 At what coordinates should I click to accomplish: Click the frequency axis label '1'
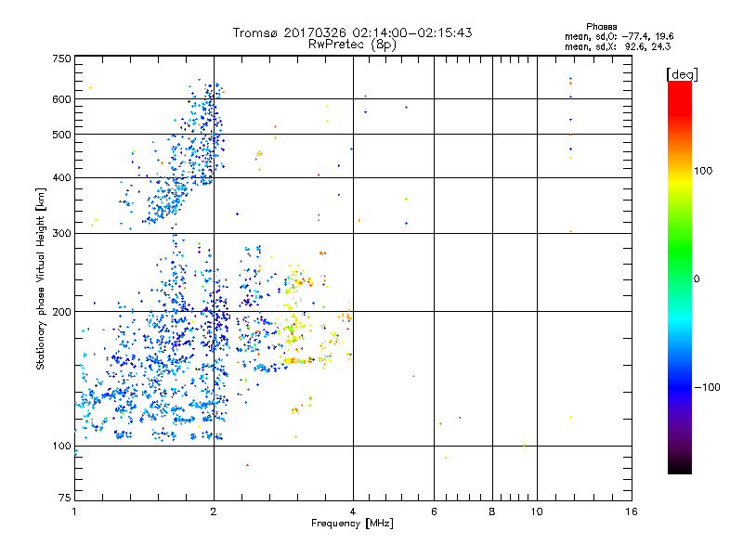tap(74, 512)
